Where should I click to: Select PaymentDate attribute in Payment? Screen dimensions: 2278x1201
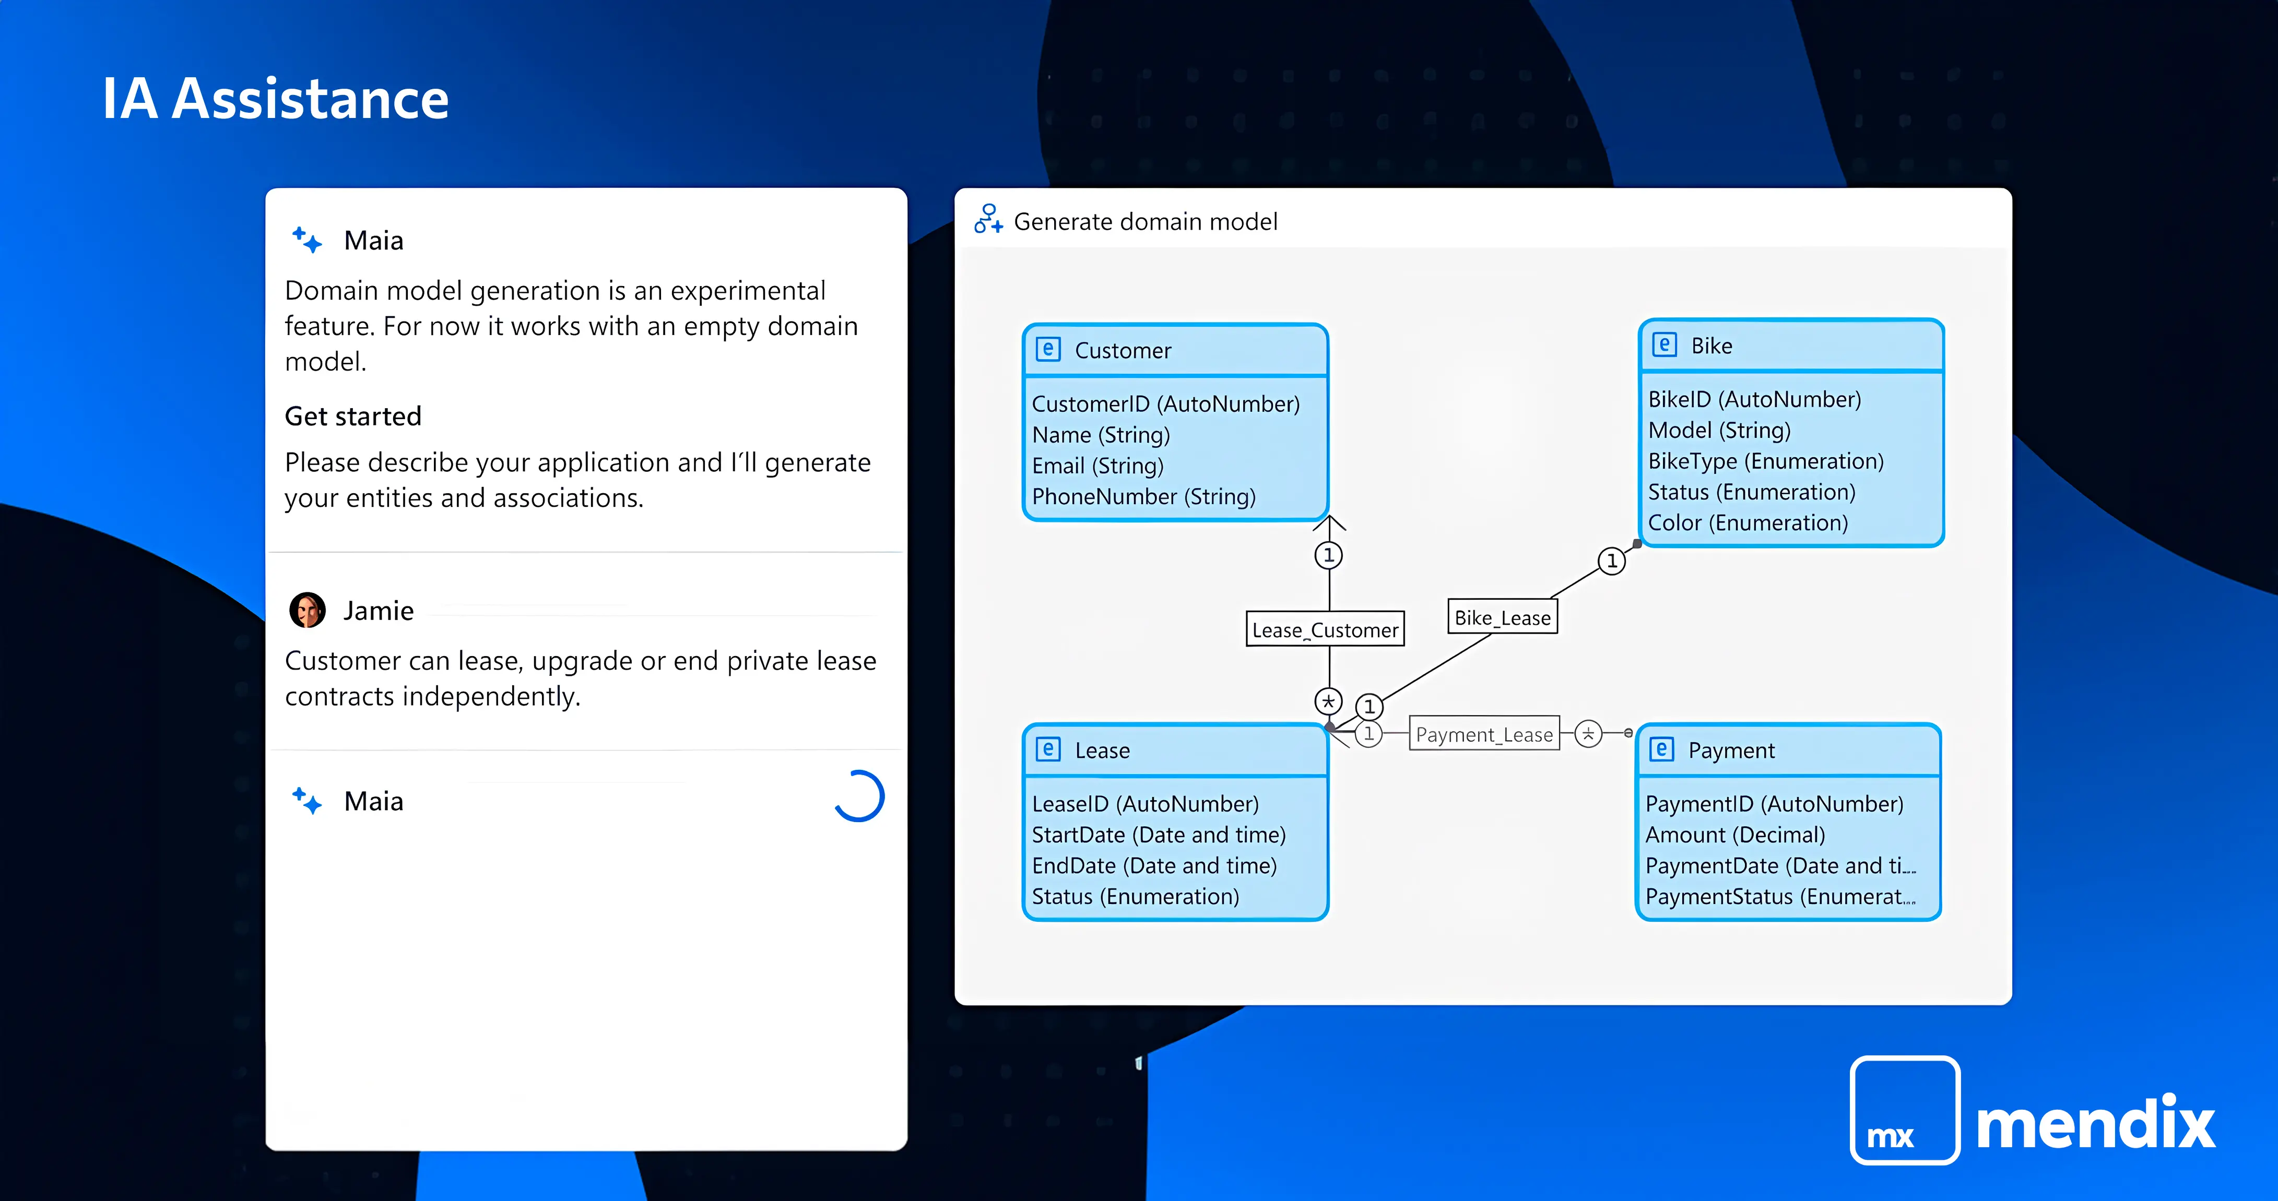tap(1781, 866)
